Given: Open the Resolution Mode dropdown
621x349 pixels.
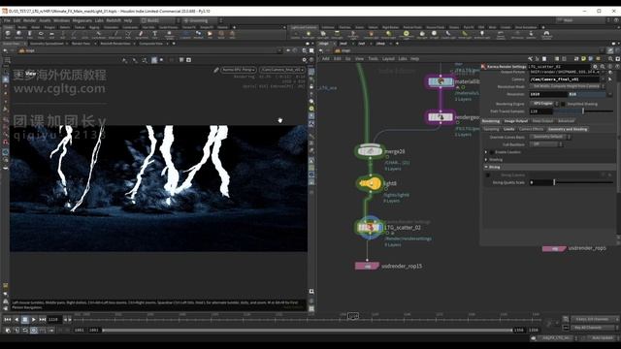Looking at the screenshot, I should [x=567, y=86].
